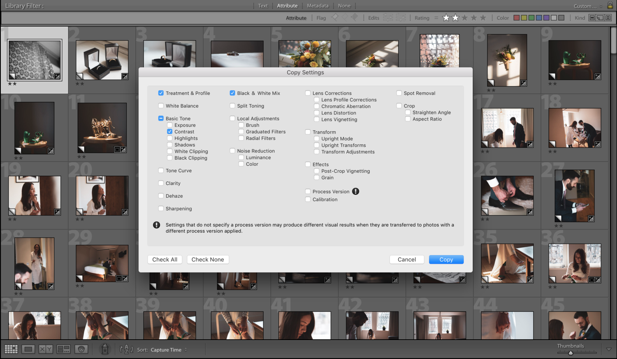Enable the Dehaze checkbox
617x359 pixels.
coord(161,196)
